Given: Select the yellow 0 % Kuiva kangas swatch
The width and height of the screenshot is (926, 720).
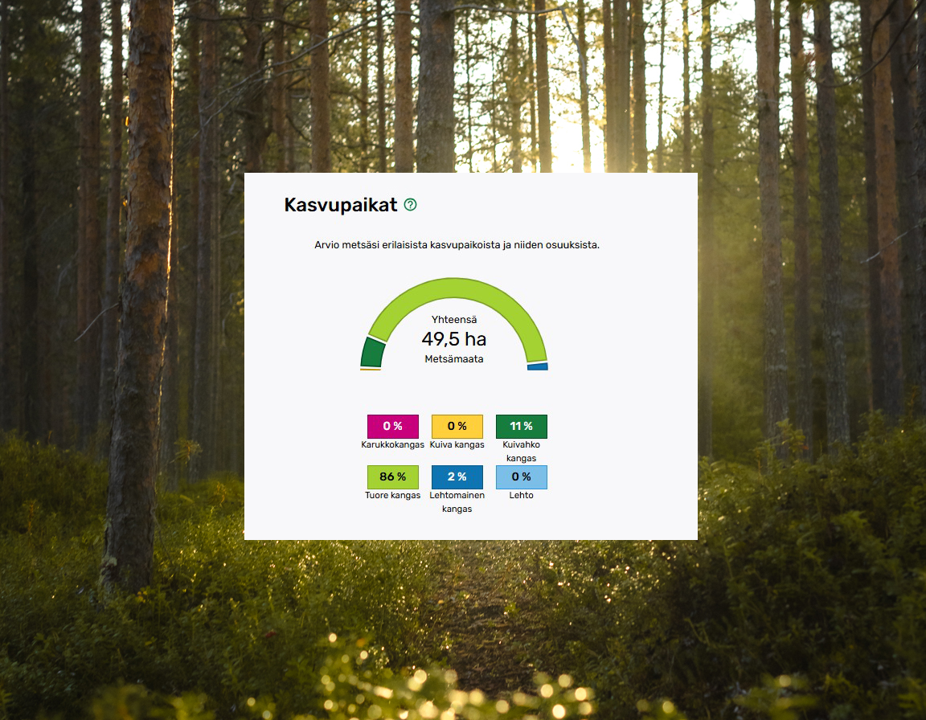Looking at the screenshot, I should [457, 426].
